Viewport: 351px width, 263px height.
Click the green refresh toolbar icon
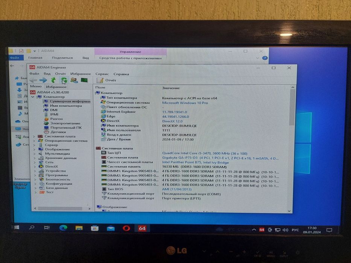[x=64, y=80]
